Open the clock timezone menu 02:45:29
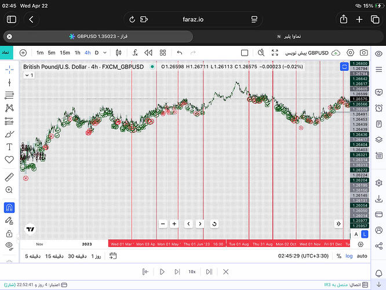Screen dimensions: 386x290 click(303, 256)
